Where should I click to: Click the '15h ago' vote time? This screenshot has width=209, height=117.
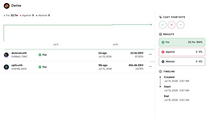(x=103, y=65)
